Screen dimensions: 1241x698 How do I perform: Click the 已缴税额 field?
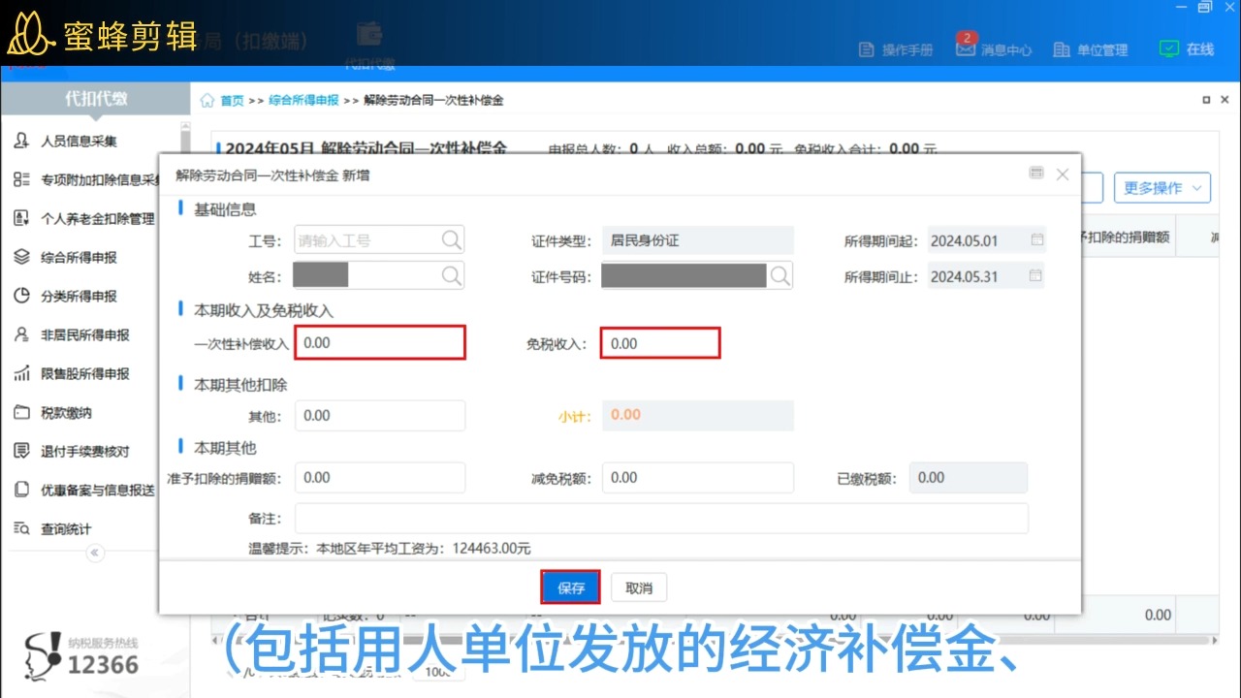968,477
